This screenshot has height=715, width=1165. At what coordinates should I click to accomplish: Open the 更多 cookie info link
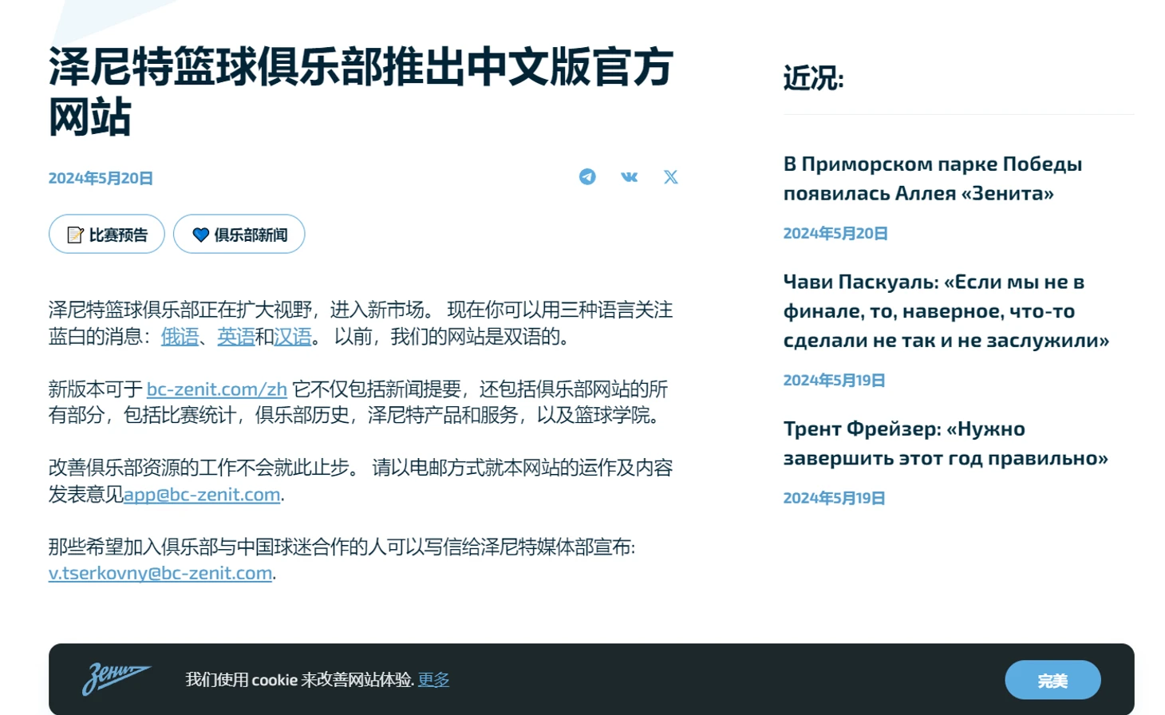[x=433, y=679]
